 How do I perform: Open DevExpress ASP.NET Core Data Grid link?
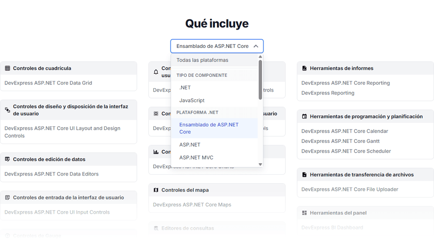(48, 83)
